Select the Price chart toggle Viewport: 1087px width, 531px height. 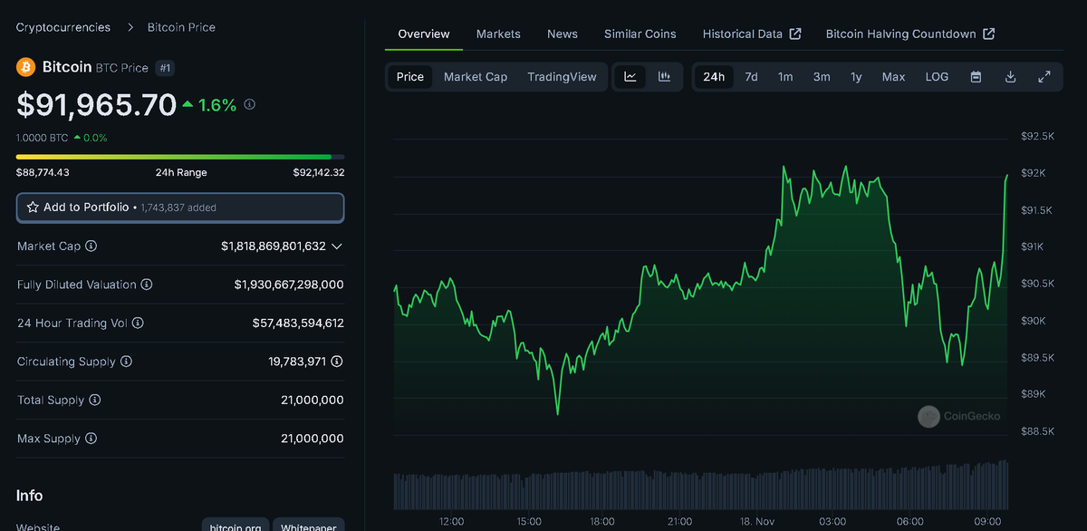tap(410, 77)
